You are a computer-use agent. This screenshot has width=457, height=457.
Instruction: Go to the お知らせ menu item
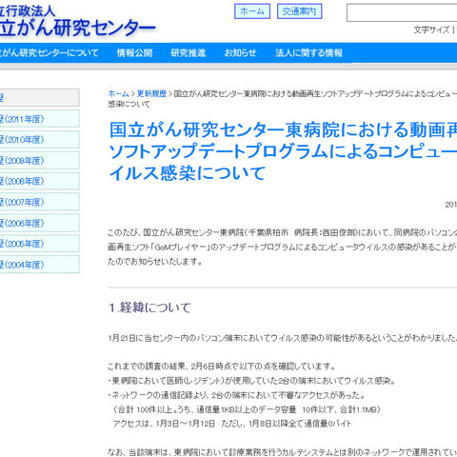click(x=240, y=52)
